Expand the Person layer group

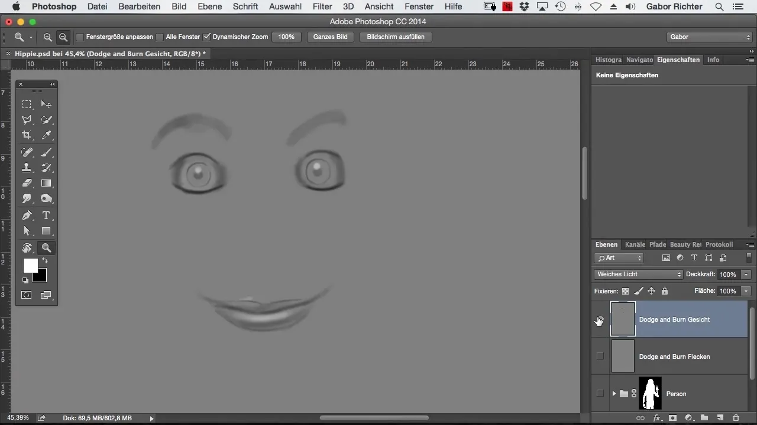pos(614,394)
